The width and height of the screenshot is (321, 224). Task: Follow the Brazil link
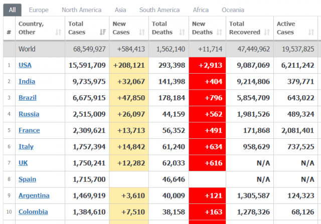tap(28, 98)
